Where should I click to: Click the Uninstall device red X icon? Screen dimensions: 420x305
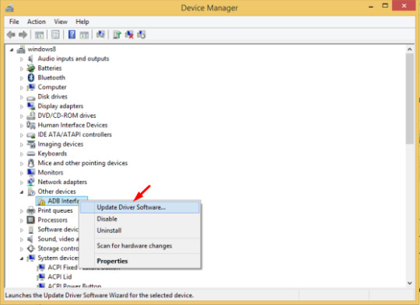pos(129,34)
